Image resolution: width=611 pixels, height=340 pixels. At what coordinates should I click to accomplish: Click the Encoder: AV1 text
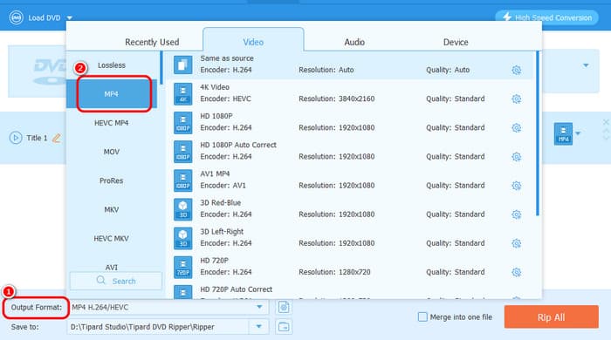coord(223,186)
